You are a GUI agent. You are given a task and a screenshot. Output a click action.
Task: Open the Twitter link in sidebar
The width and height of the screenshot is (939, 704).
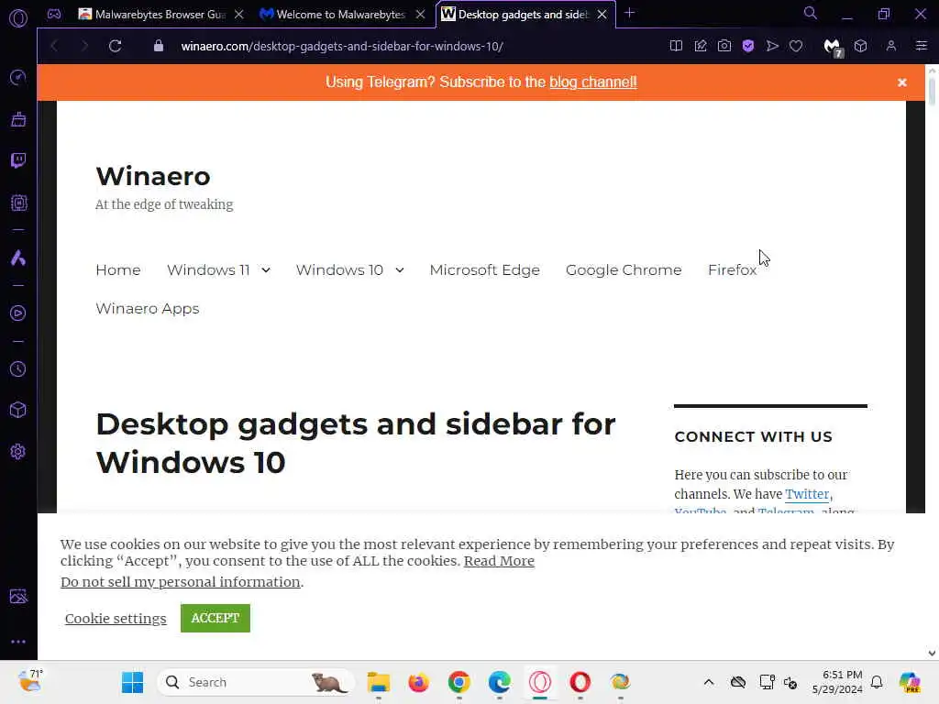tap(807, 494)
